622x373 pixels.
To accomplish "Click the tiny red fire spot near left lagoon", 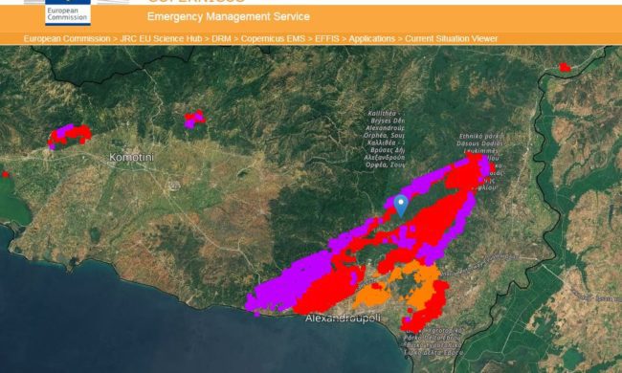I will 5,174.
